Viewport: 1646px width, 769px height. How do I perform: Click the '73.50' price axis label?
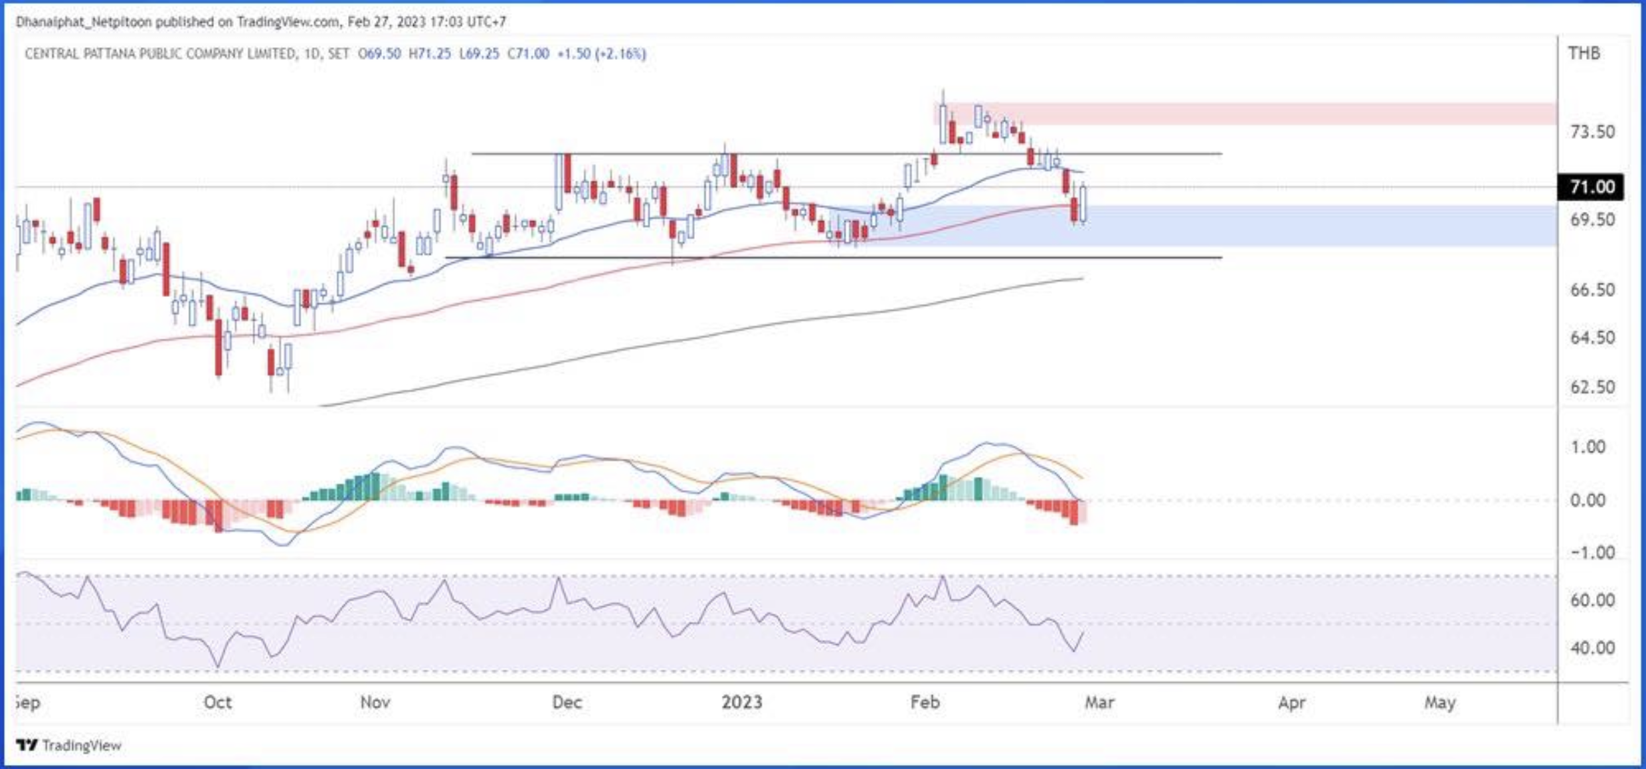(x=1592, y=132)
